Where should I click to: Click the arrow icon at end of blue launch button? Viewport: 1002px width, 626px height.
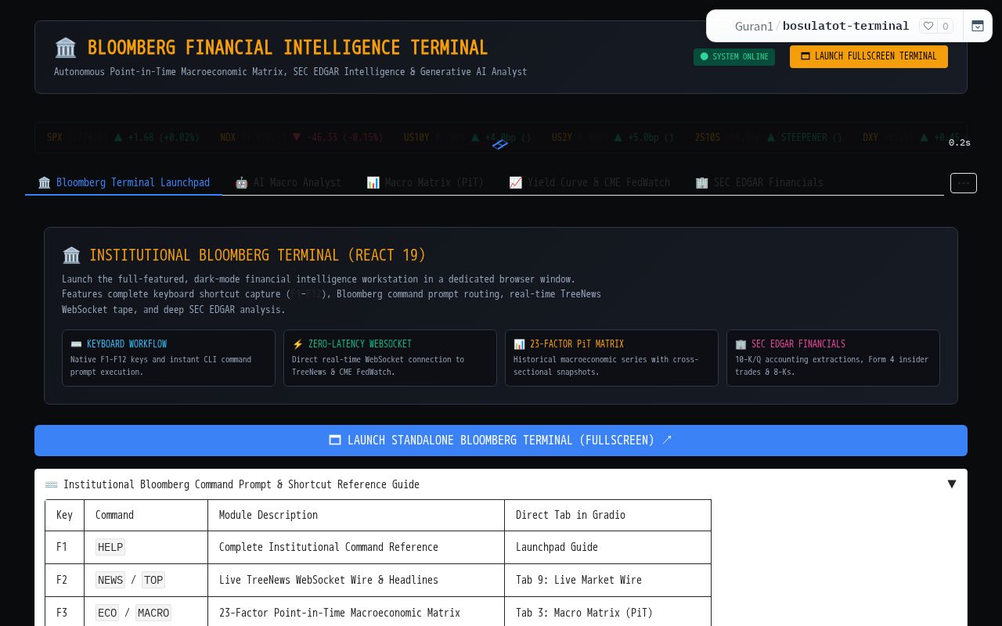pyautogui.click(x=667, y=440)
